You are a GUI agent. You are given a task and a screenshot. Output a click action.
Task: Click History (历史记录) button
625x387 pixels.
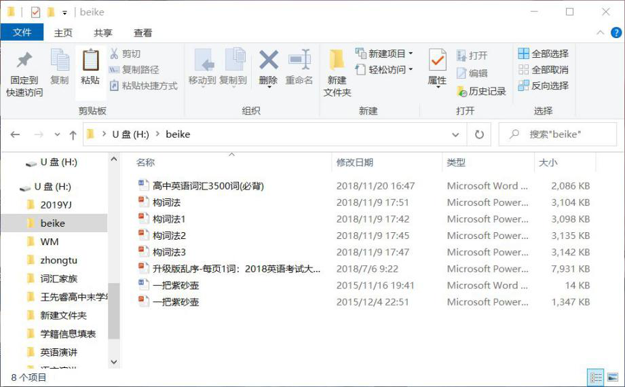481,91
